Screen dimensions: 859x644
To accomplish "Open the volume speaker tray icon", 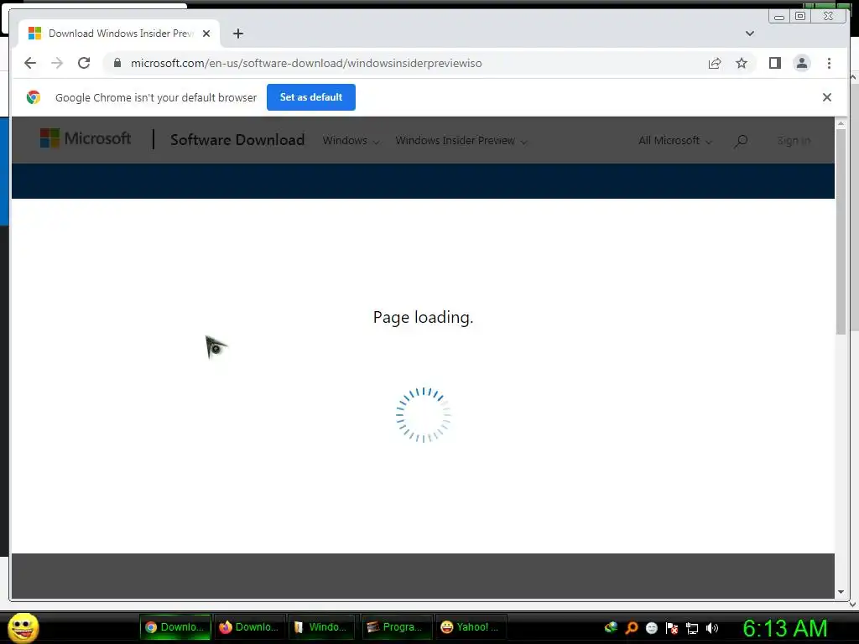I will tap(712, 627).
